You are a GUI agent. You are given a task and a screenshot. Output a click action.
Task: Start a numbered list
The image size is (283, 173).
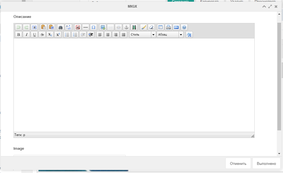pyautogui.click(x=75, y=34)
